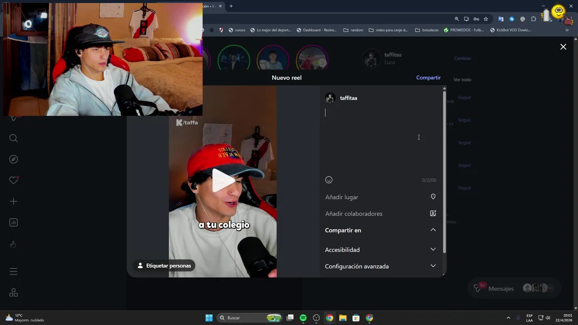
Task: Click the translate extension icon in Chrome toolbar
Action: (x=501, y=19)
